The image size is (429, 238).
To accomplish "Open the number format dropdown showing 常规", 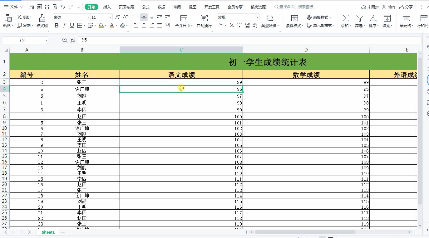I will coord(257,17).
